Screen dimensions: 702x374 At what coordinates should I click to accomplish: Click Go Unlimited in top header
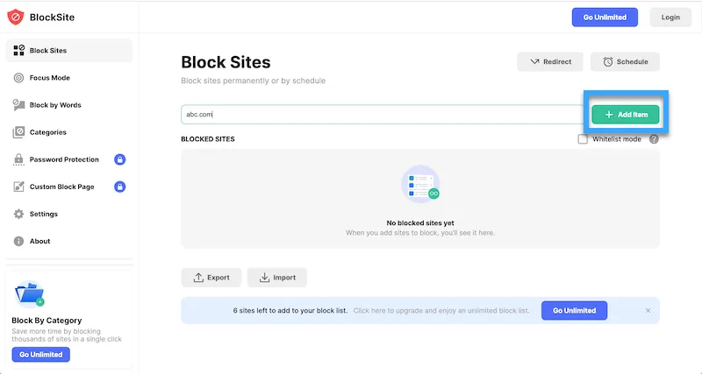tap(605, 18)
